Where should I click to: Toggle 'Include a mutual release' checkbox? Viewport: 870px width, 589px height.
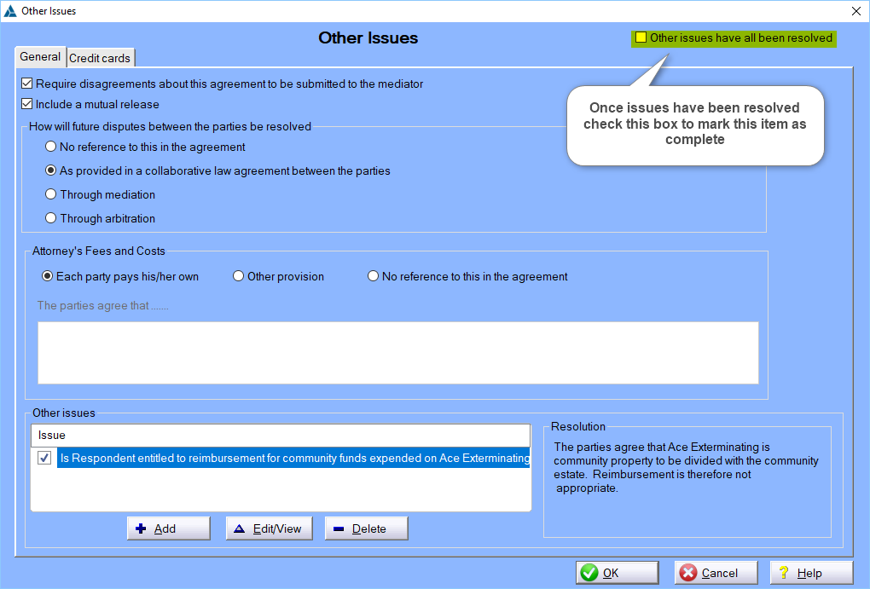[x=27, y=104]
